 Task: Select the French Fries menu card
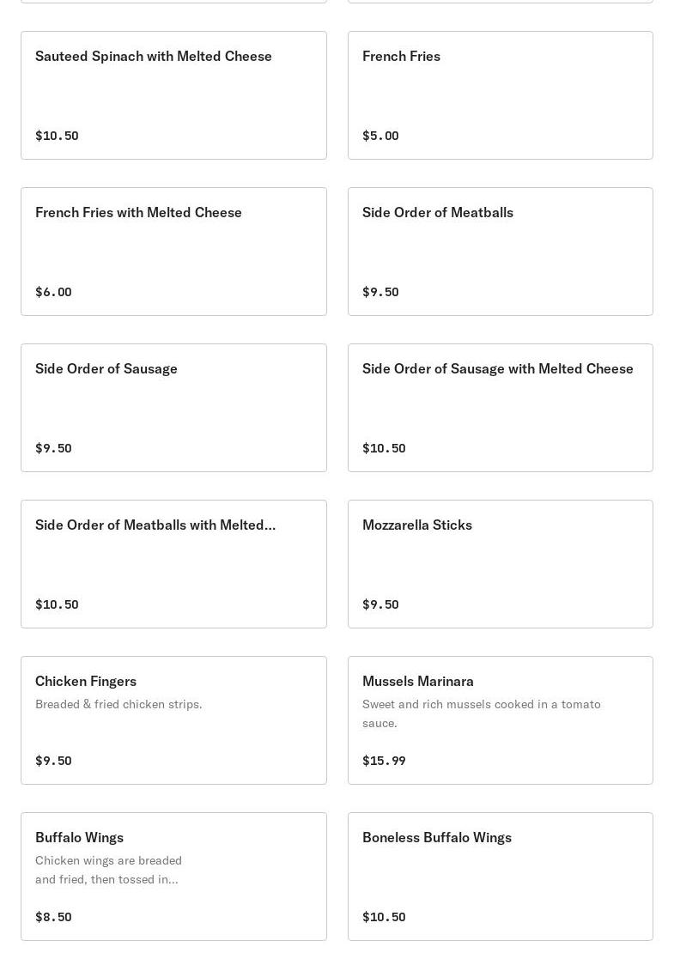tap(500, 94)
